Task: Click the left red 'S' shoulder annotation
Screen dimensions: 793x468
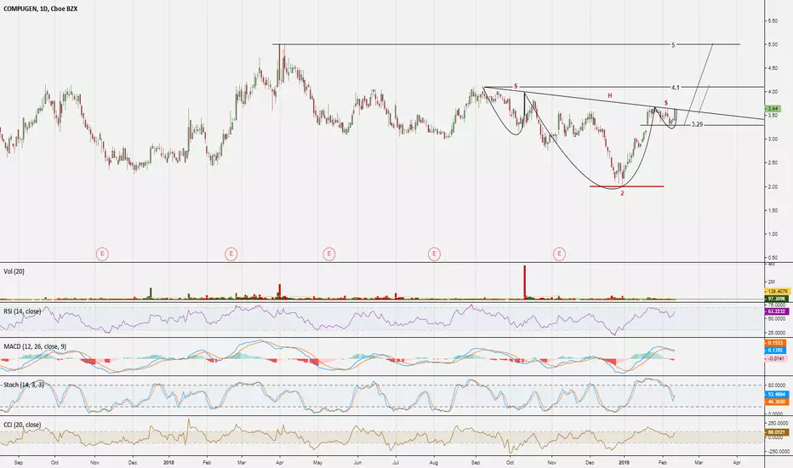Action: [516, 87]
